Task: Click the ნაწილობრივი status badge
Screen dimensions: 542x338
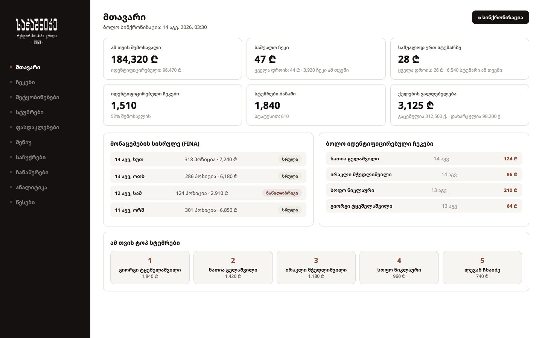Action: tap(282, 193)
